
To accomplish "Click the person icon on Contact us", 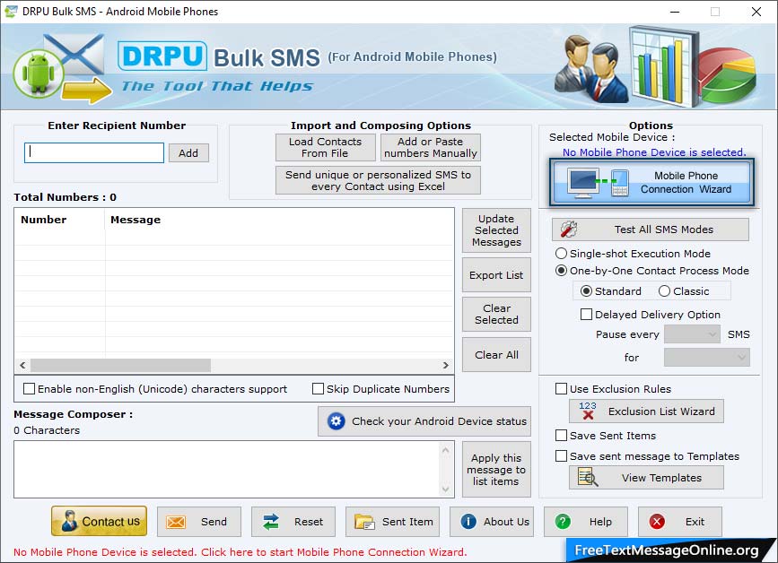I will [69, 522].
